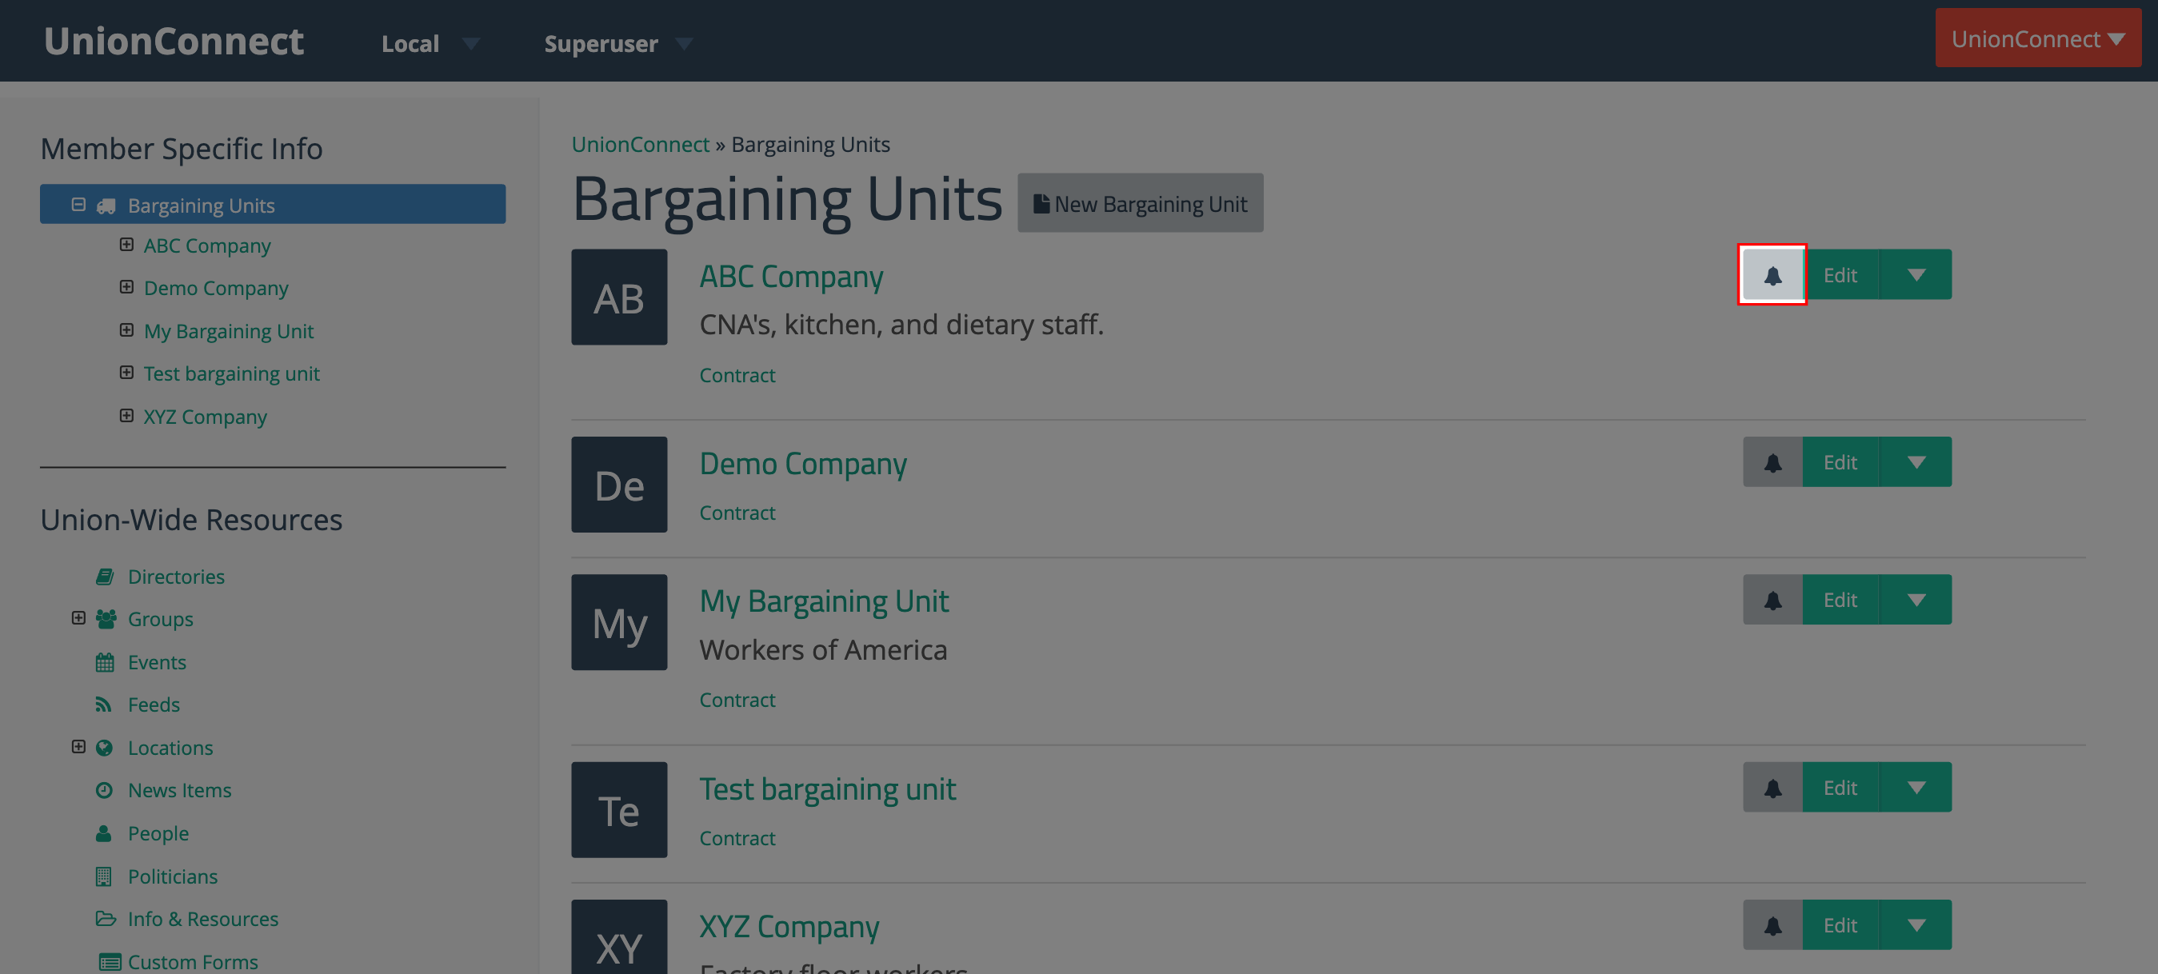Expand the Groups tree item
Viewport: 2158px width, 974px height.
pos(78,617)
